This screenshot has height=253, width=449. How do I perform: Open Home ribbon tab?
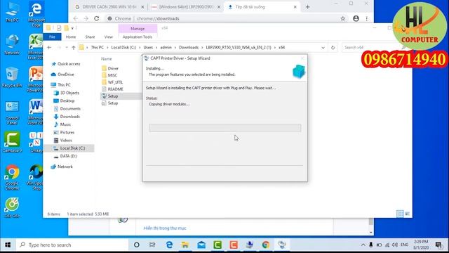click(x=71, y=37)
